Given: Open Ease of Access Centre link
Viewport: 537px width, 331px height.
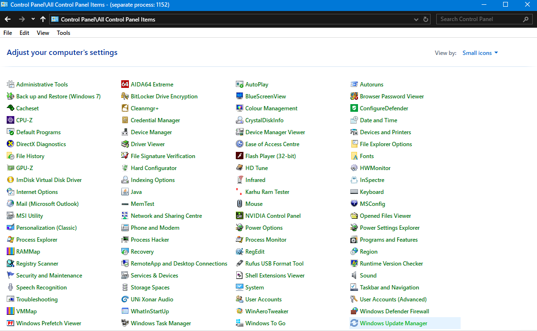Looking at the screenshot, I should [x=272, y=144].
